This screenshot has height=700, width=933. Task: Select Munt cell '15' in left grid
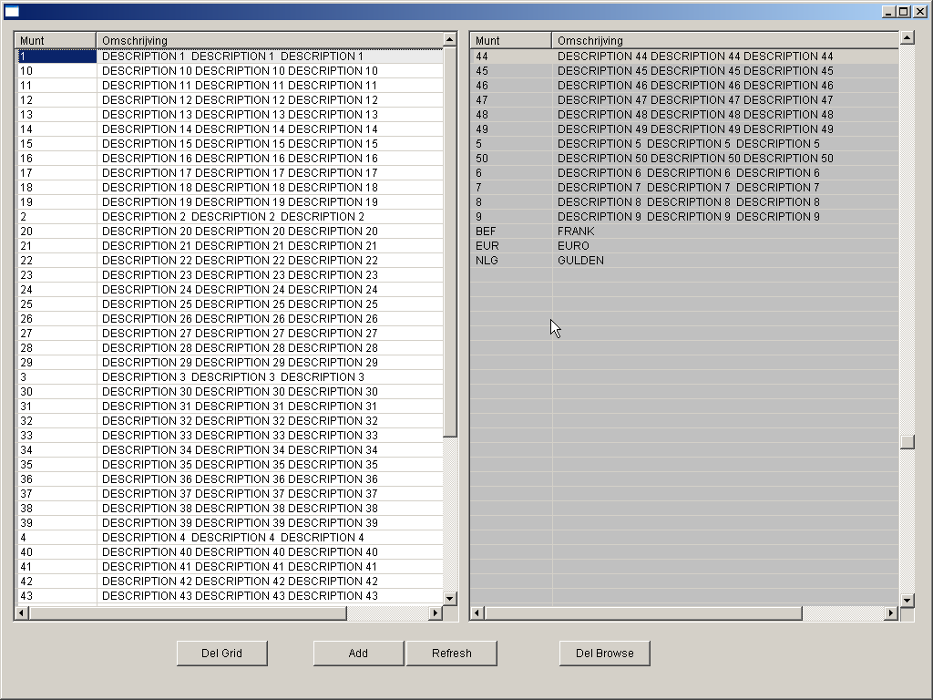(x=56, y=143)
